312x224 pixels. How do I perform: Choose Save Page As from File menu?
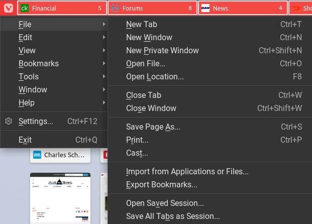153,127
